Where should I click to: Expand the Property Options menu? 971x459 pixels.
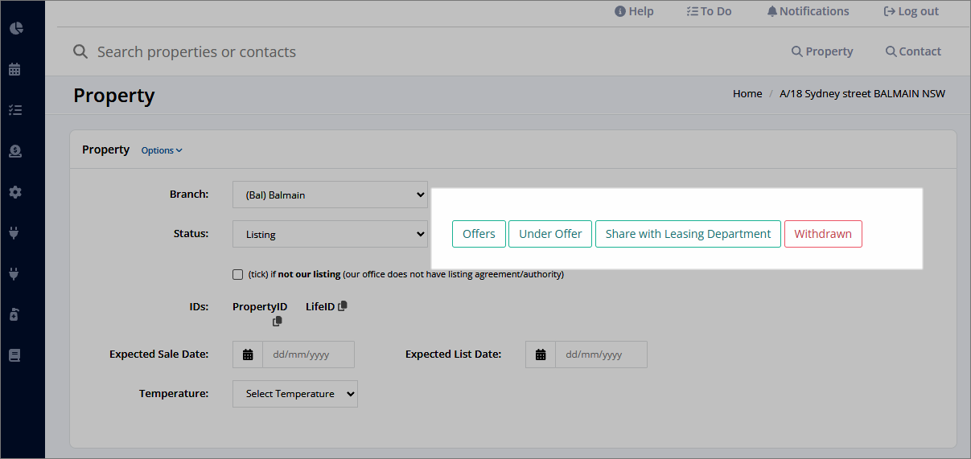(162, 150)
